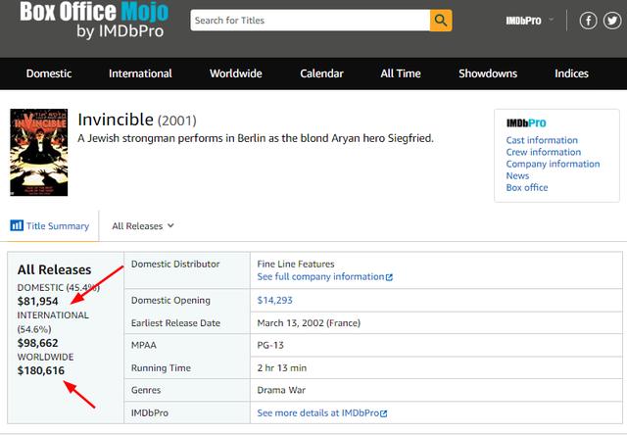Click the Earliest Release Date label
Screen dimensions: 627x435
pos(175,323)
